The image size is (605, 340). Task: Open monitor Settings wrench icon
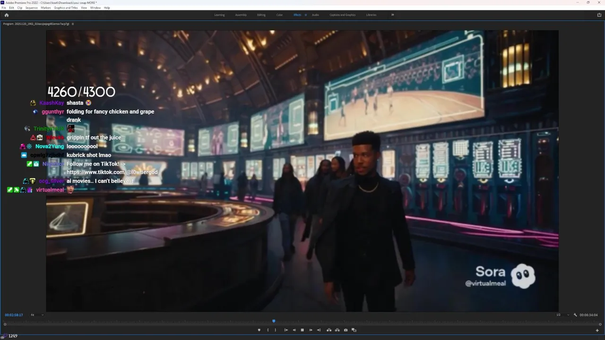pyautogui.click(x=575, y=315)
